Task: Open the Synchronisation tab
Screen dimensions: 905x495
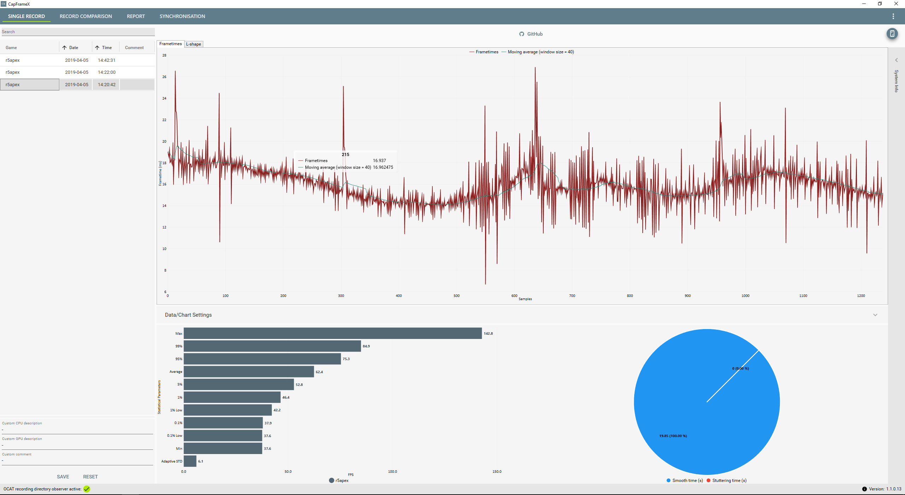Action: pyautogui.click(x=182, y=16)
